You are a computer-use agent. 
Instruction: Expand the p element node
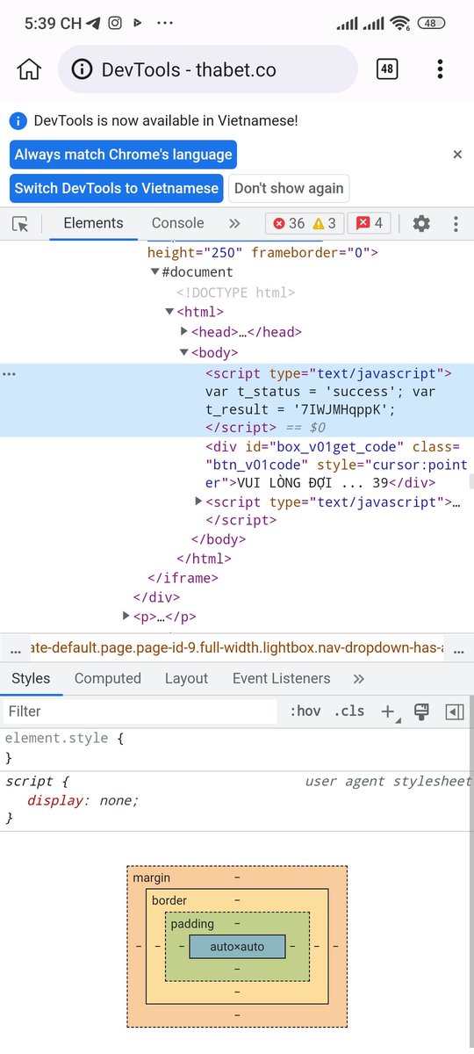click(126, 617)
